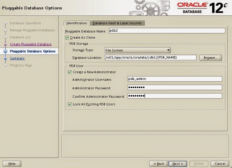Viewport: 232px width, 168px height.
Task: Open the Create Pluggable Database step link
Action: [x=31, y=44]
